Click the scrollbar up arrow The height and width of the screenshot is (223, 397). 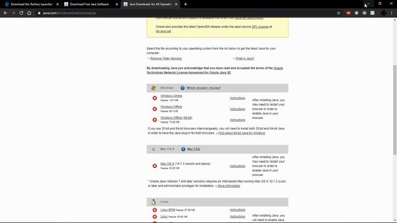tap(395, 20)
